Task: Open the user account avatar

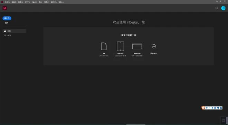Action: (223, 8)
